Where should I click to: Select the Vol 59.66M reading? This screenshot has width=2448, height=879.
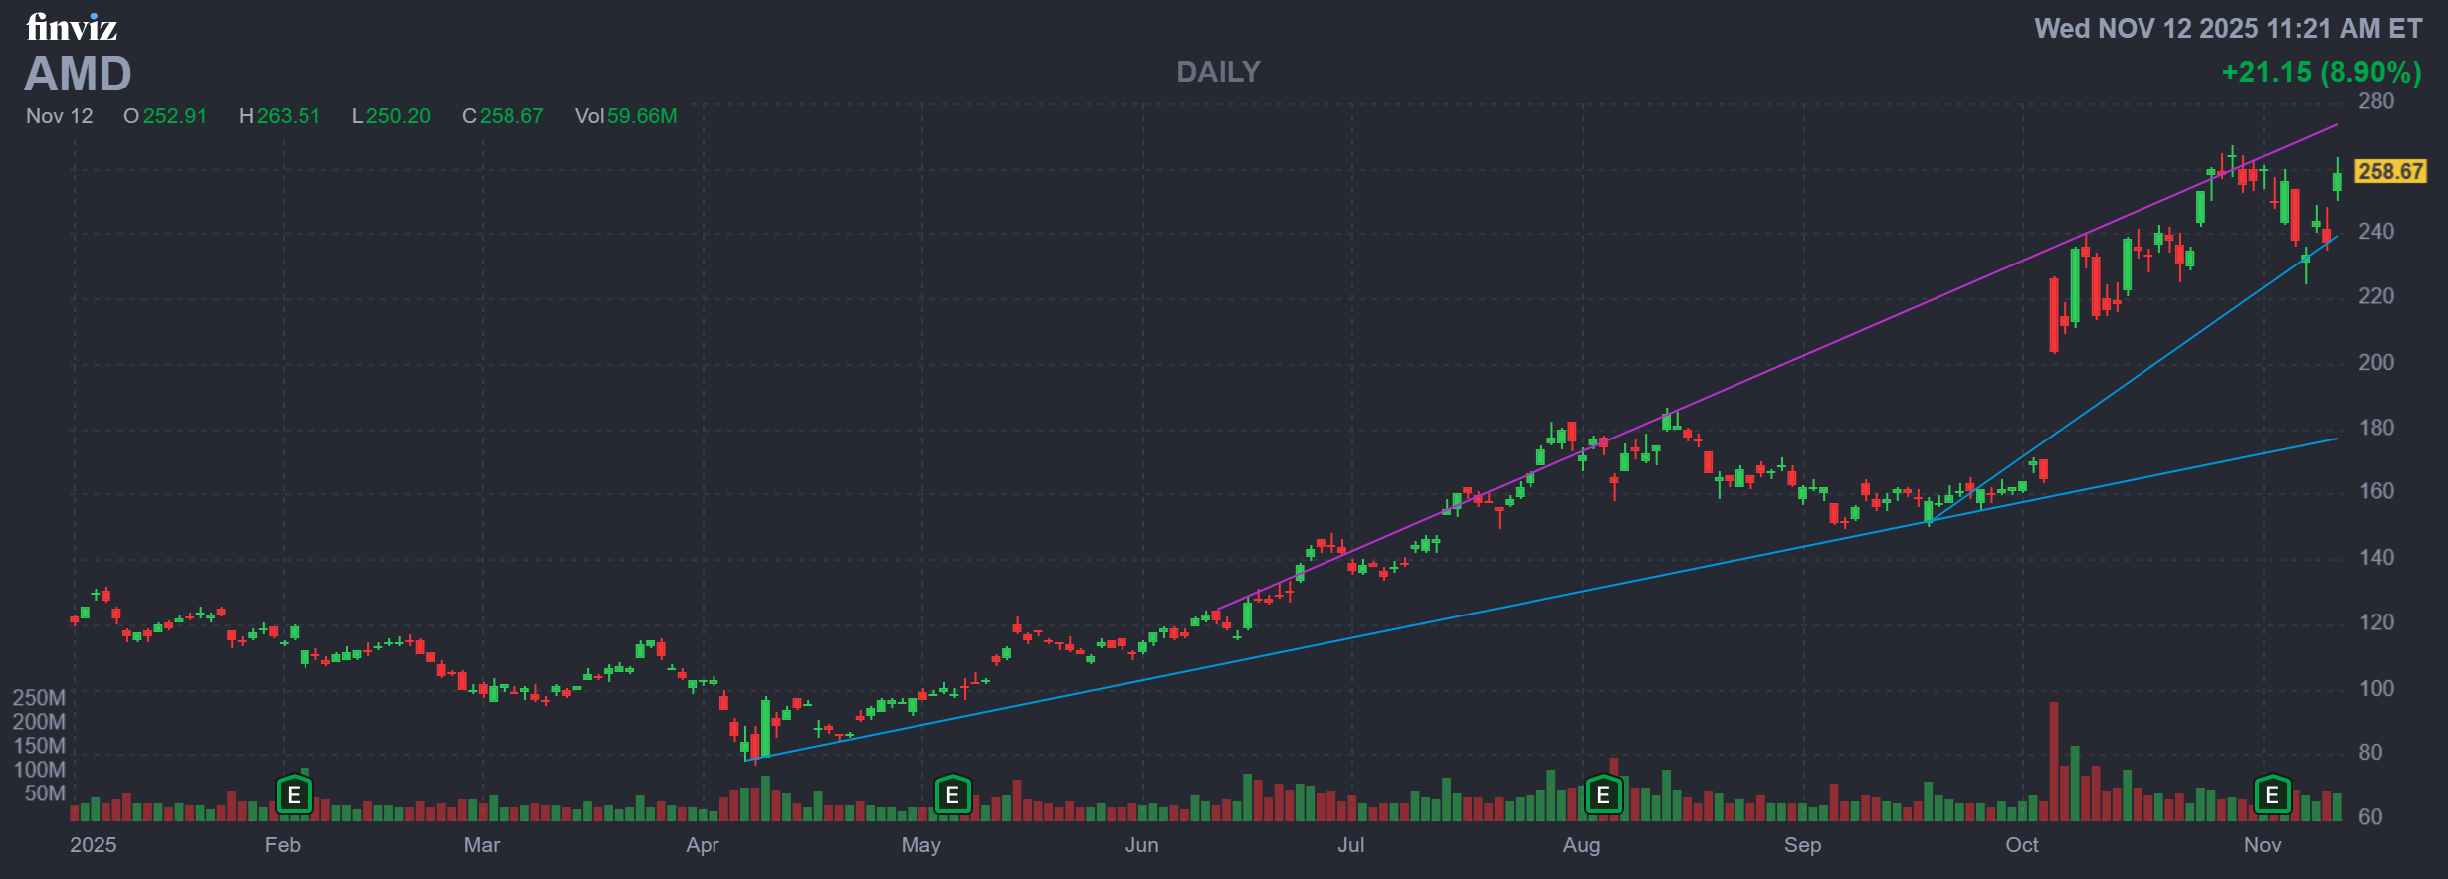[x=626, y=116]
